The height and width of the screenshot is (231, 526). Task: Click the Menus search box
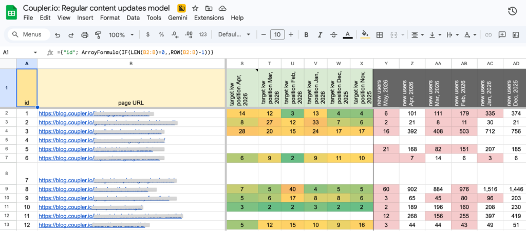click(29, 34)
